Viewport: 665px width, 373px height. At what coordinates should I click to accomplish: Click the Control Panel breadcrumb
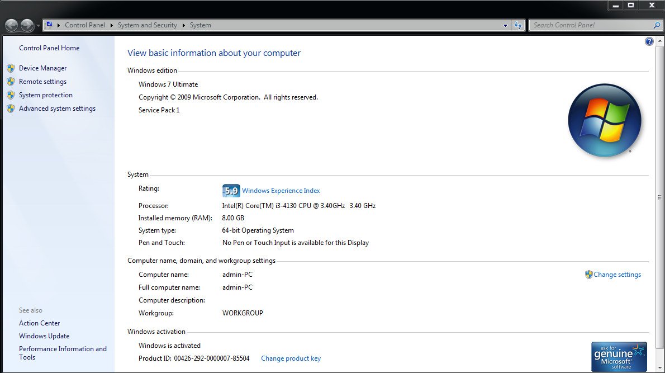click(x=85, y=25)
